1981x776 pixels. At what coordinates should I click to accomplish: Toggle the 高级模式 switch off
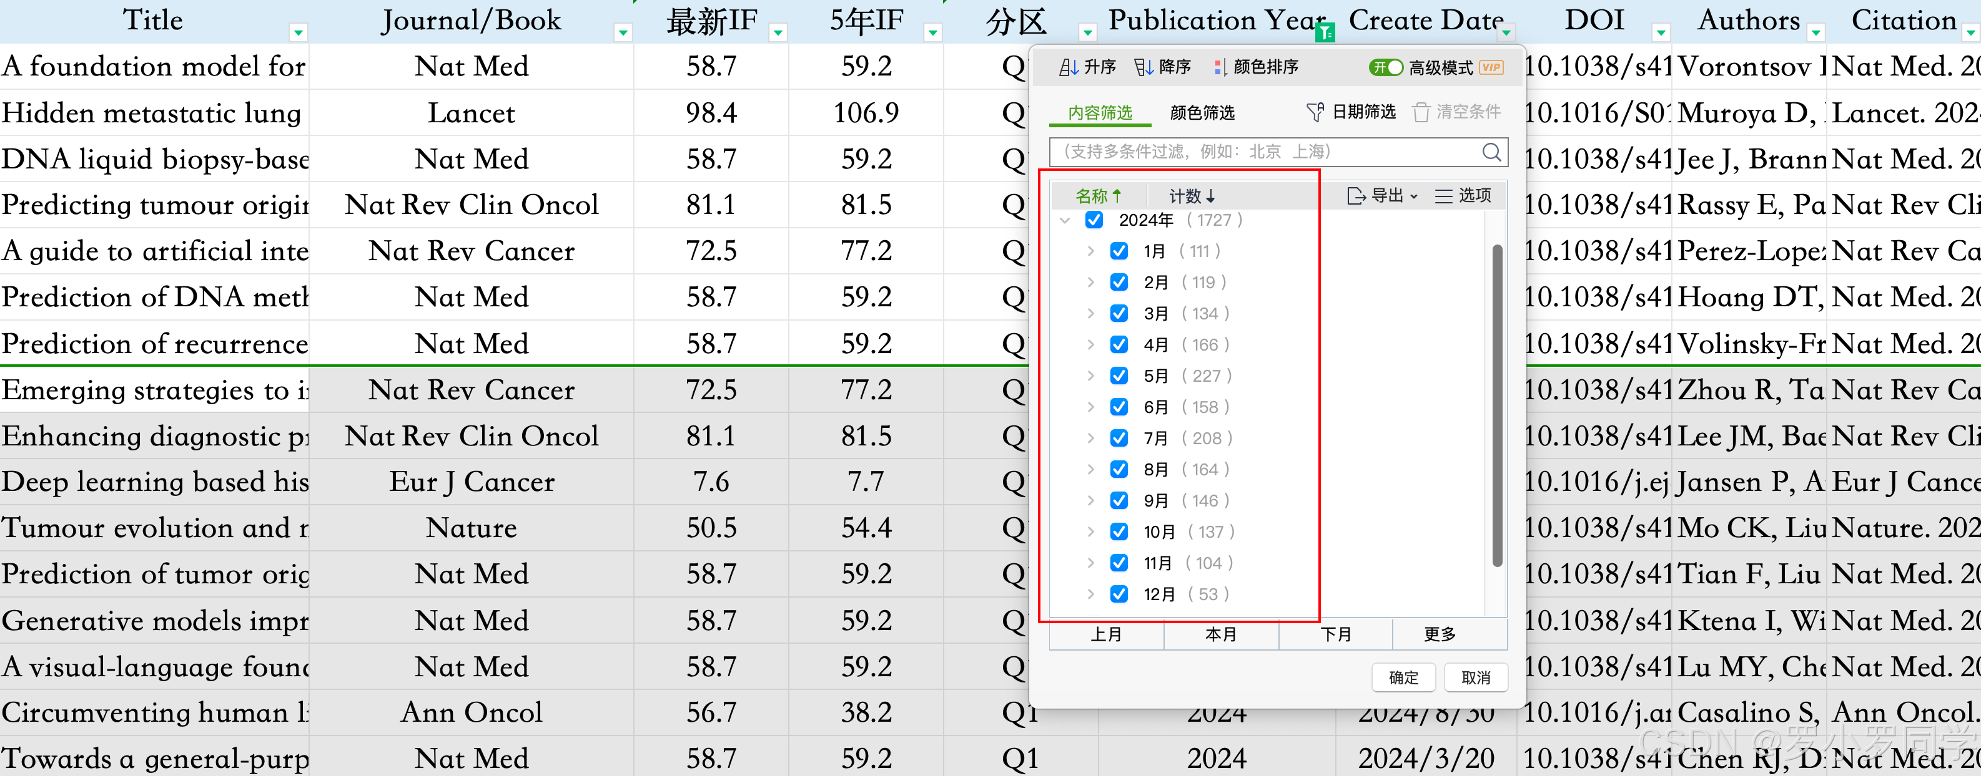[x=1386, y=67]
